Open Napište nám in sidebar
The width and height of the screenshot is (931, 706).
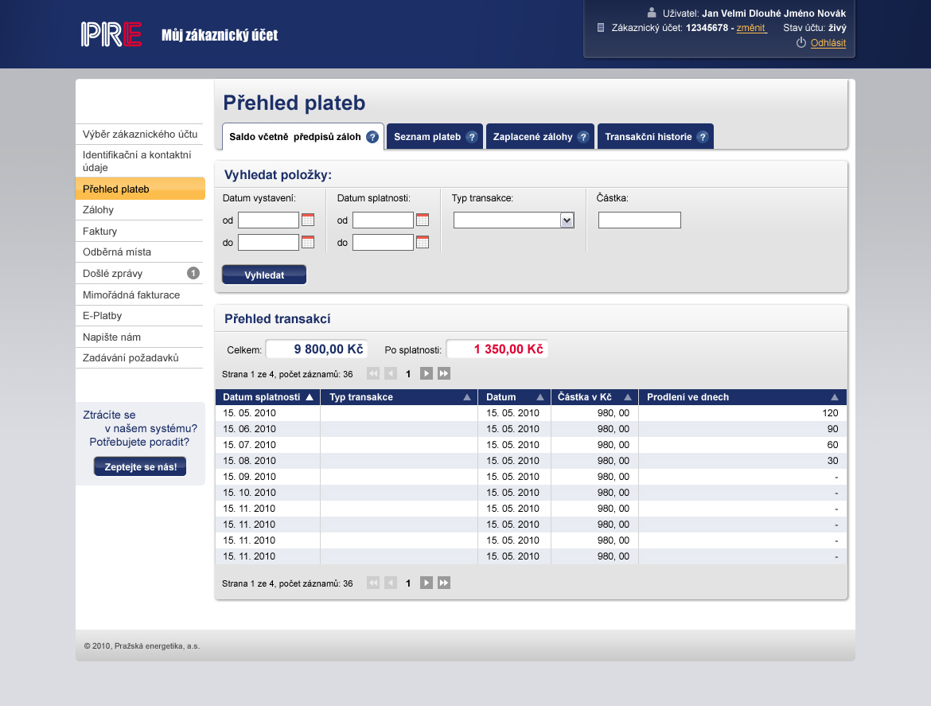tap(139, 337)
